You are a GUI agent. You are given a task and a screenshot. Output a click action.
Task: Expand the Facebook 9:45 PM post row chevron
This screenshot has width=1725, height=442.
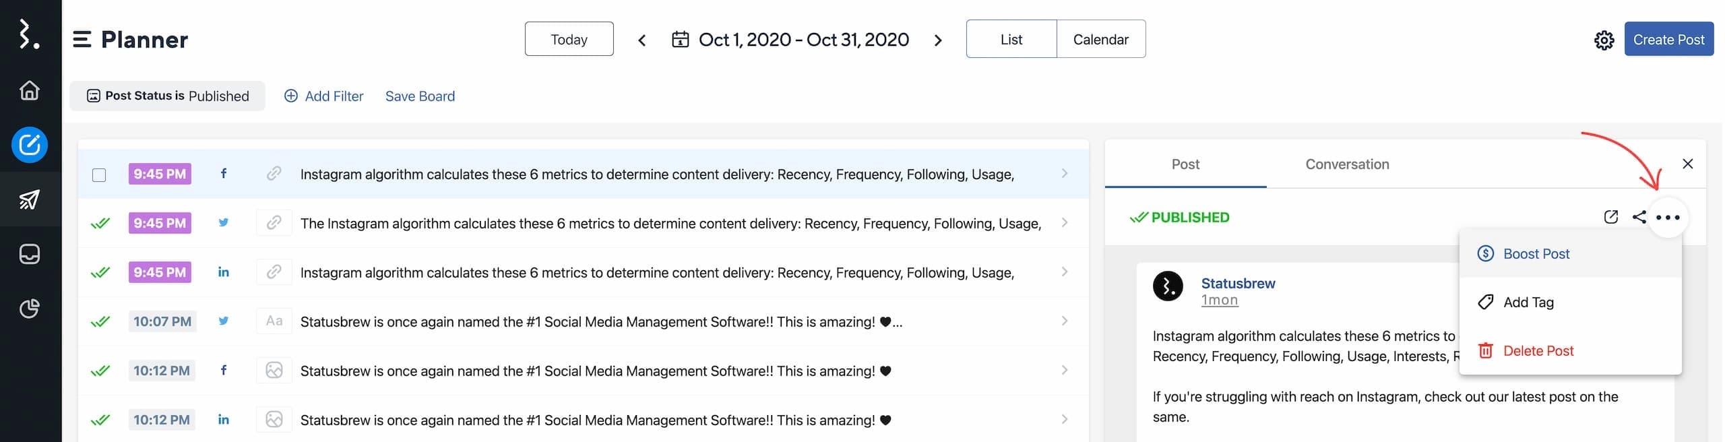click(1065, 174)
